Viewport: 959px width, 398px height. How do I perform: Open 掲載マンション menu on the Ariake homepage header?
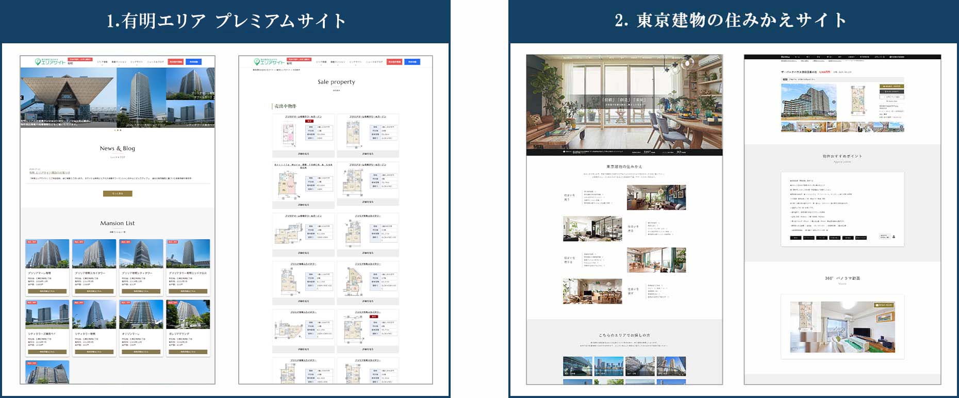pos(119,62)
